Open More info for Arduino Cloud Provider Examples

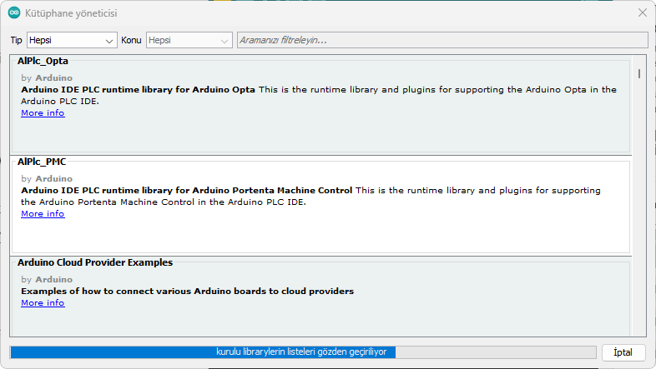(43, 303)
